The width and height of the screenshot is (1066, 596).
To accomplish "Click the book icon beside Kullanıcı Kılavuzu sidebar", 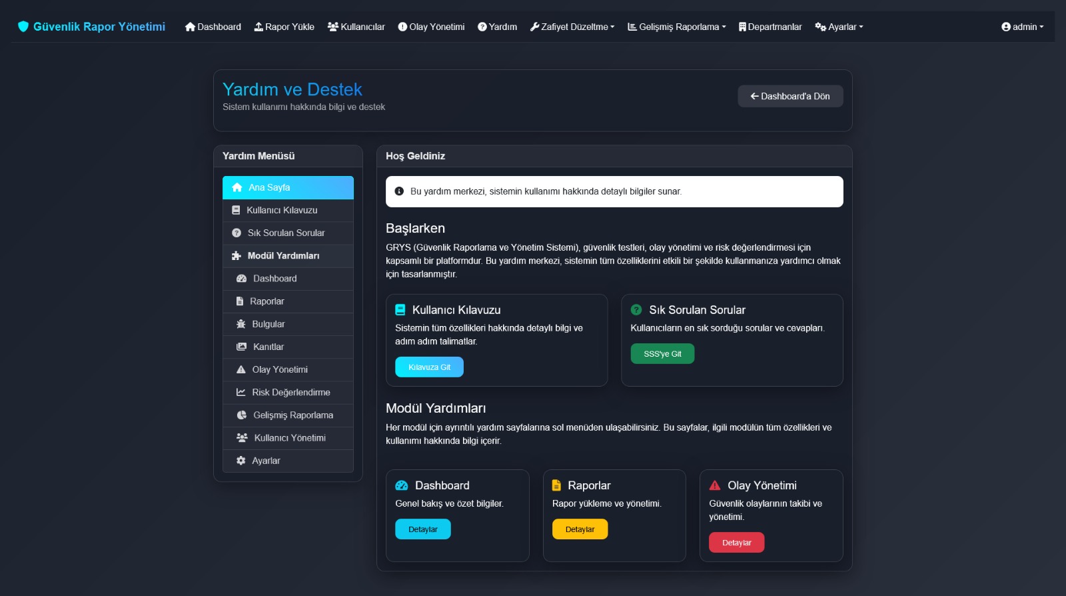I will (236, 210).
